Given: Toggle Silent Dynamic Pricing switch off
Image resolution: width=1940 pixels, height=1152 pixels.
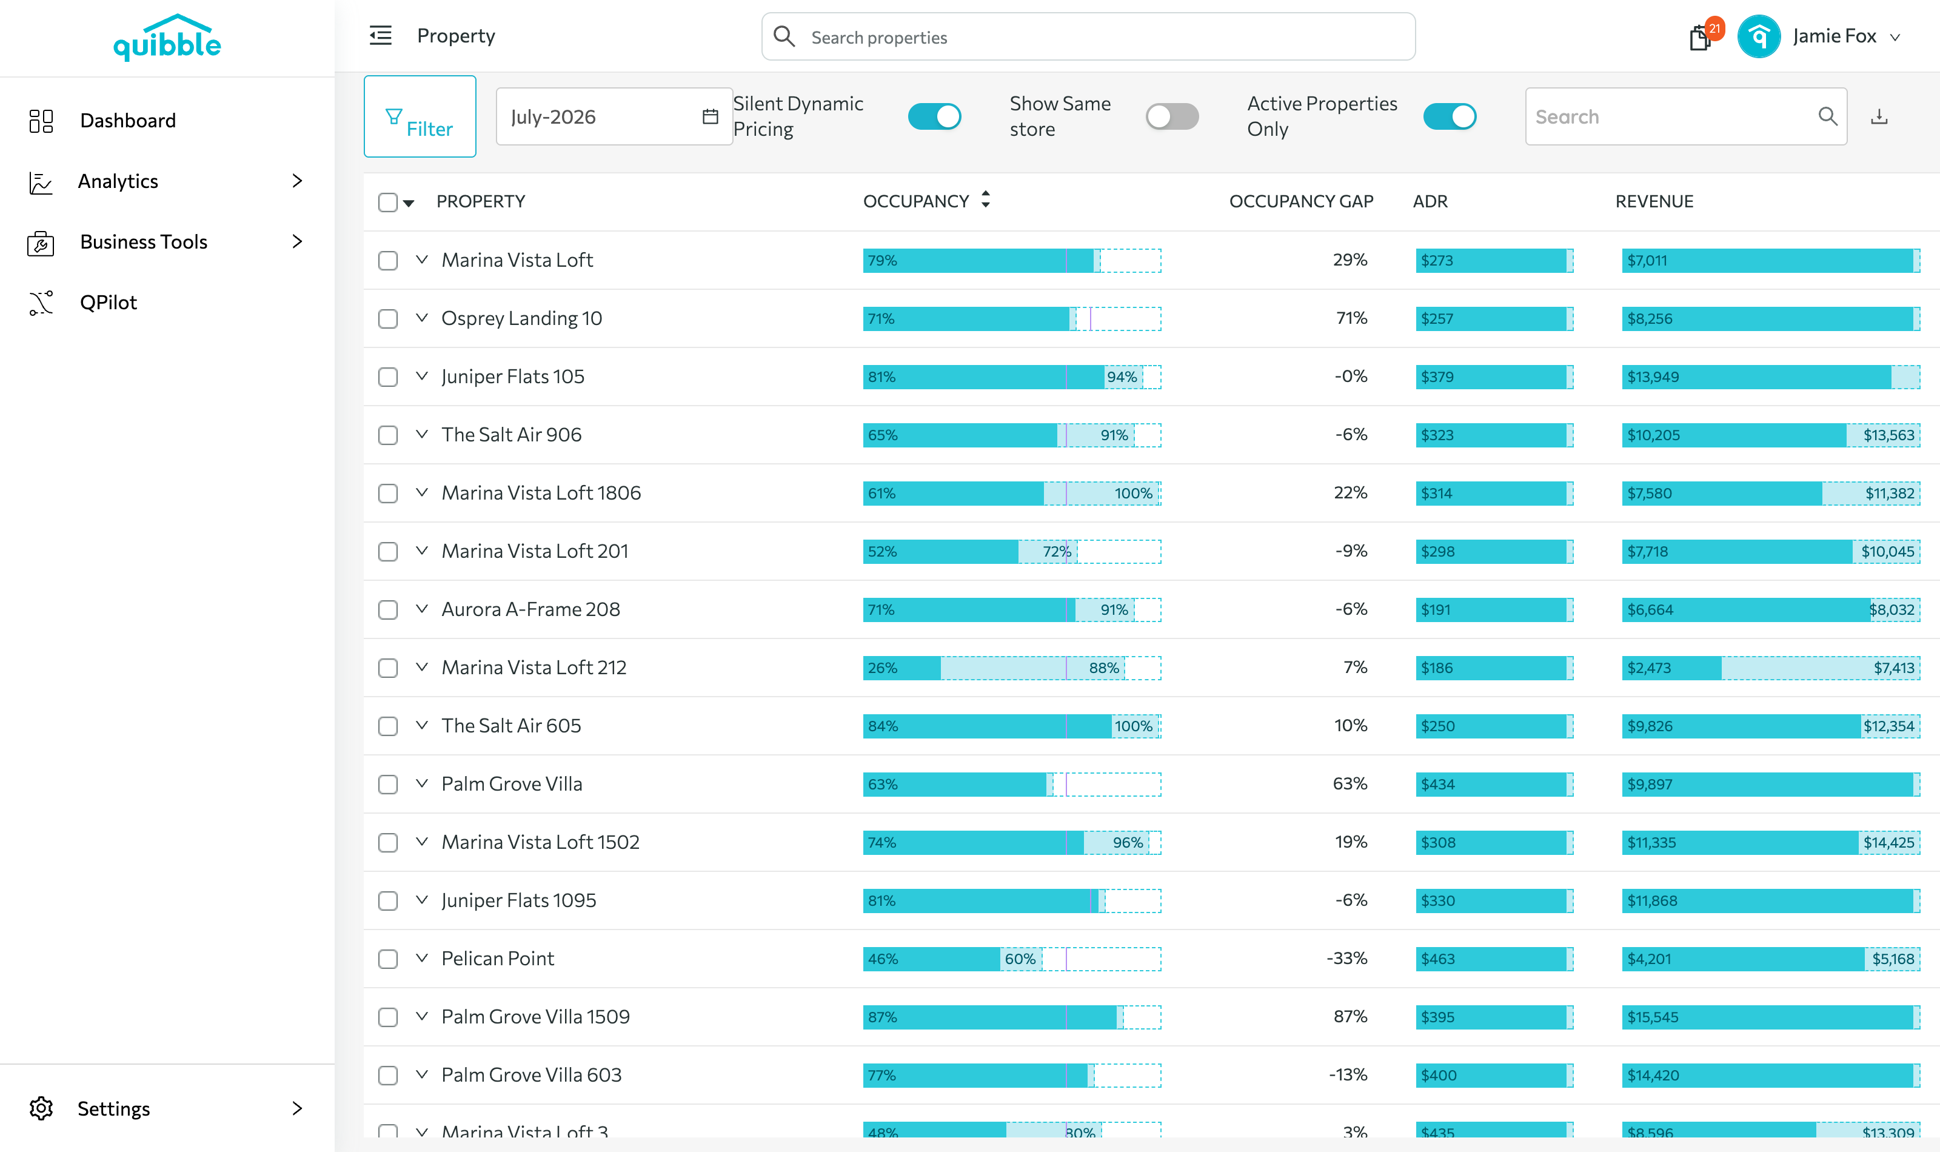Looking at the screenshot, I should coord(934,116).
